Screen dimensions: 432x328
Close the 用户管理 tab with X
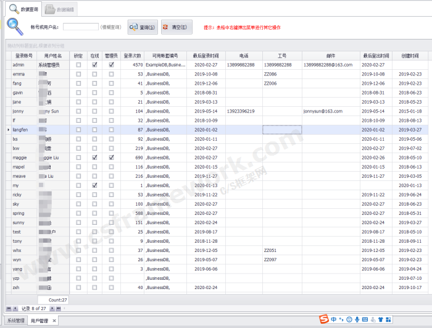point(54,321)
